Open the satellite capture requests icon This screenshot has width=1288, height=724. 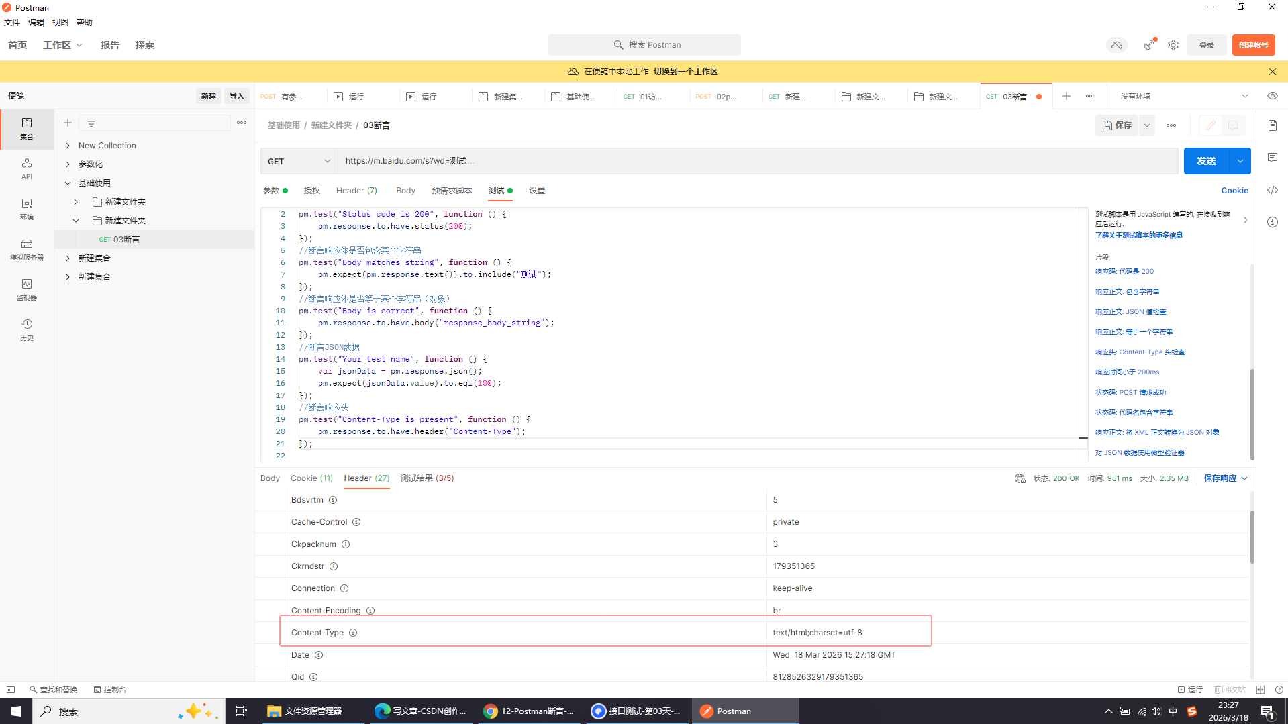point(1150,45)
